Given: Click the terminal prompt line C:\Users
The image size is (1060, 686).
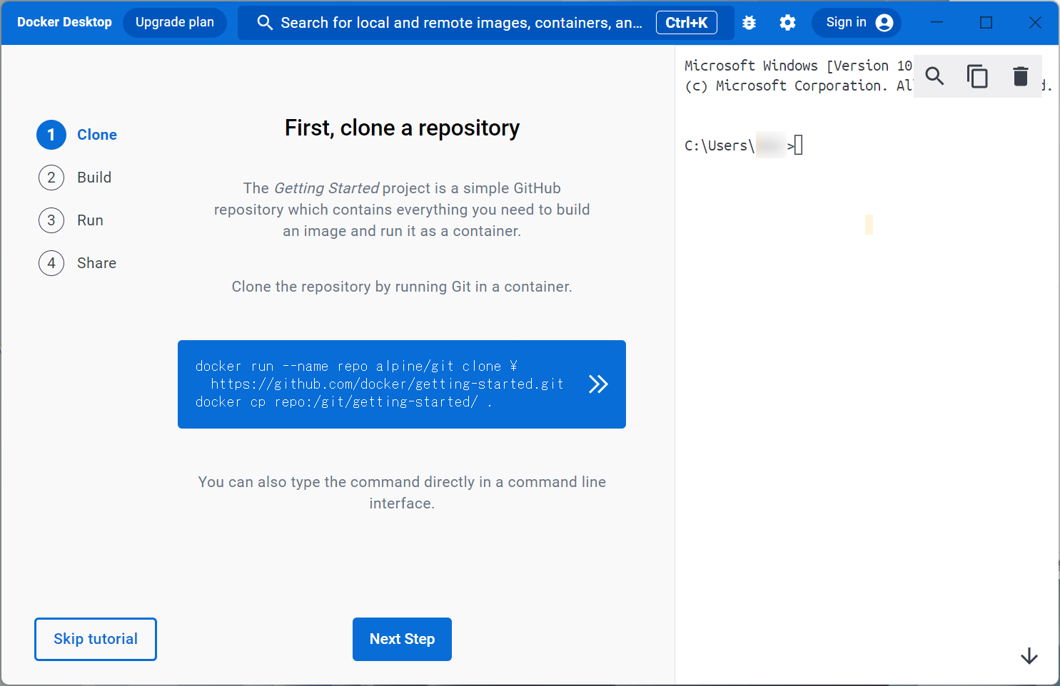Looking at the screenshot, I should click(743, 145).
